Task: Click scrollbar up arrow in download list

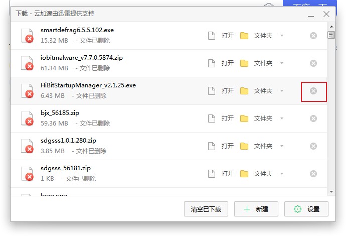Action: click(331, 27)
